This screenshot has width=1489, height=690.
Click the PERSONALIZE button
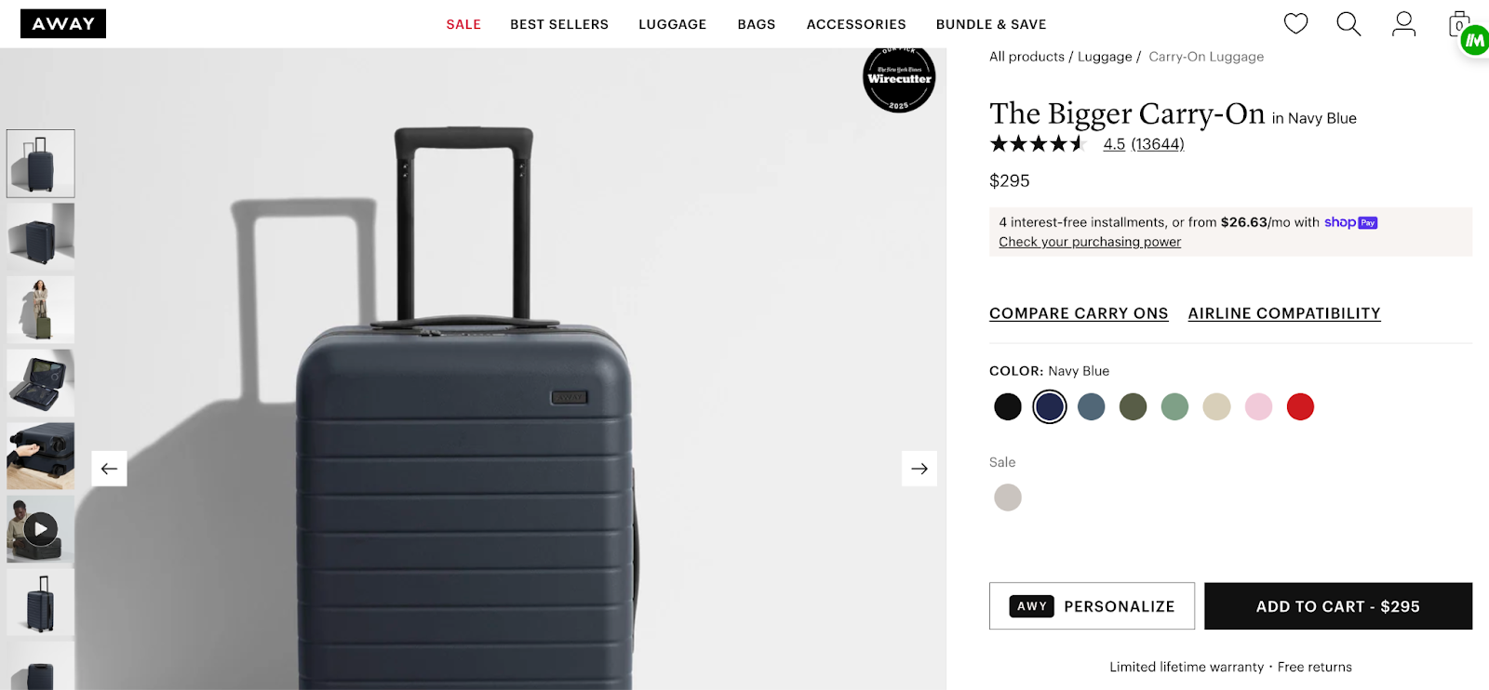pos(1092,606)
